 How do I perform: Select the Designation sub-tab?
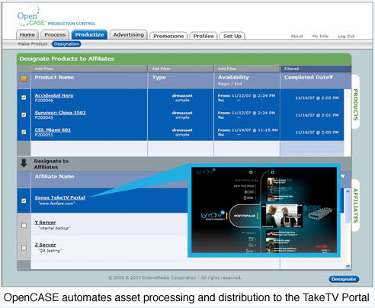tap(66, 44)
